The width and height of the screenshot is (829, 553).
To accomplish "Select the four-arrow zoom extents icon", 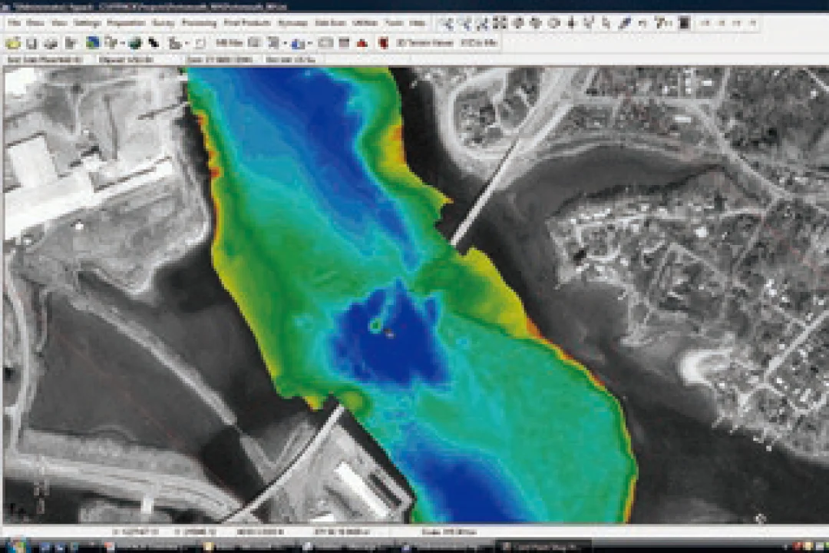I will click(x=500, y=23).
